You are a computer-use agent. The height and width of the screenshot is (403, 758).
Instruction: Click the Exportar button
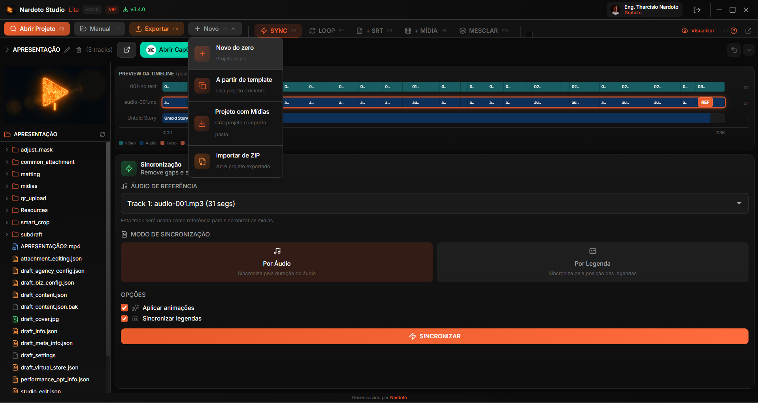tap(157, 29)
